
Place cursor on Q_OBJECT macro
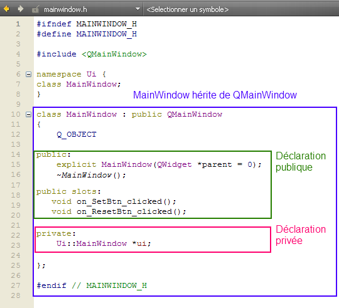[x=77, y=135]
